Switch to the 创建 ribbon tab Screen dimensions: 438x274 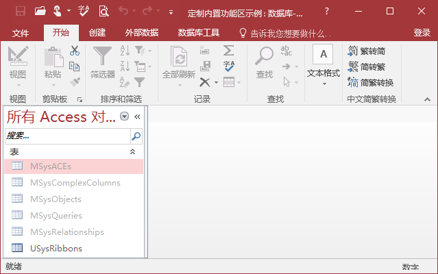tap(97, 33)
